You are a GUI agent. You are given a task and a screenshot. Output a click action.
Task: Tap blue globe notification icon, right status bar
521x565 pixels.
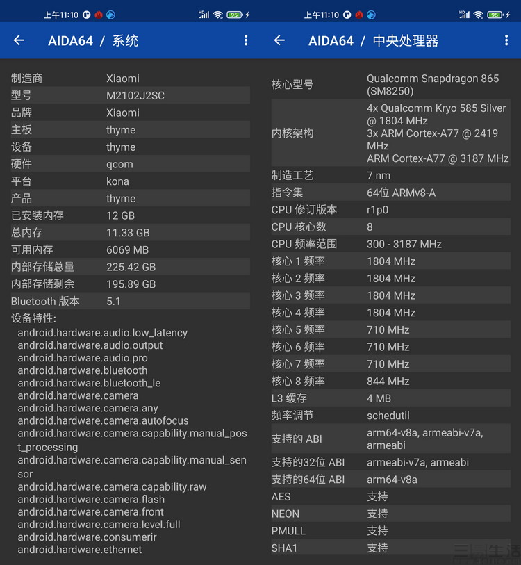coord(371,15)
